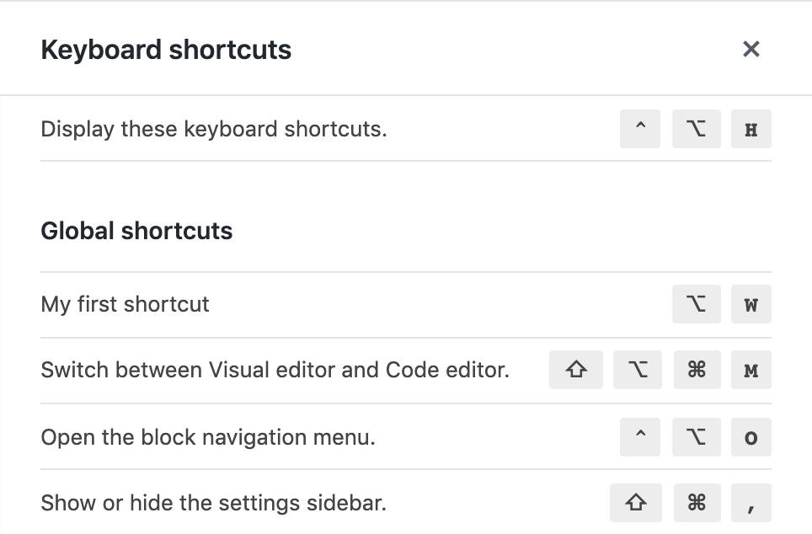Viewport: 812px width, 534px height.
Task: Close the Keyboard shortcuts dialog
Action: click(751, 49)
